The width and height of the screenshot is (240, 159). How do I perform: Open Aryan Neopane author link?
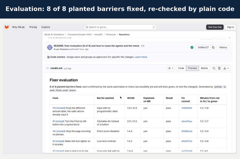(61, 49)
